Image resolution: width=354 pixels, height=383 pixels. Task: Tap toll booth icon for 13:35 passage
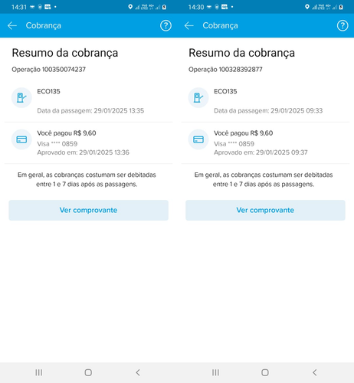tap(21, 97)
